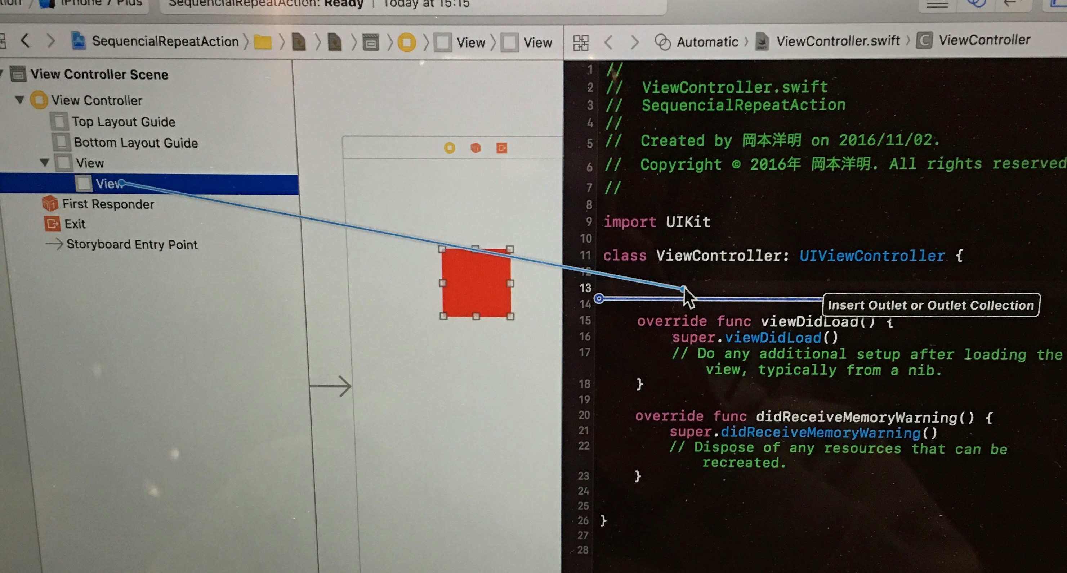Viewport: 1067px width, 573px height.
Task: Select First Responder in document outline
Action: coord(108,204)
